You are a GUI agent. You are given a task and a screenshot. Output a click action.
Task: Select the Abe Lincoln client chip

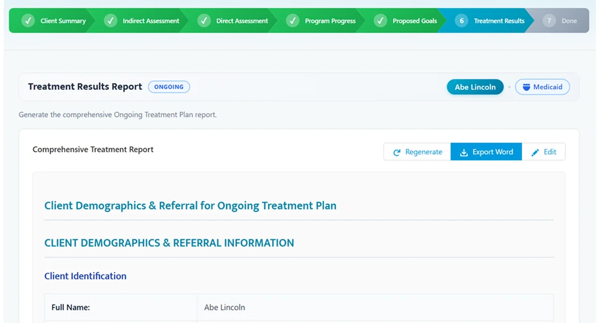475,87
